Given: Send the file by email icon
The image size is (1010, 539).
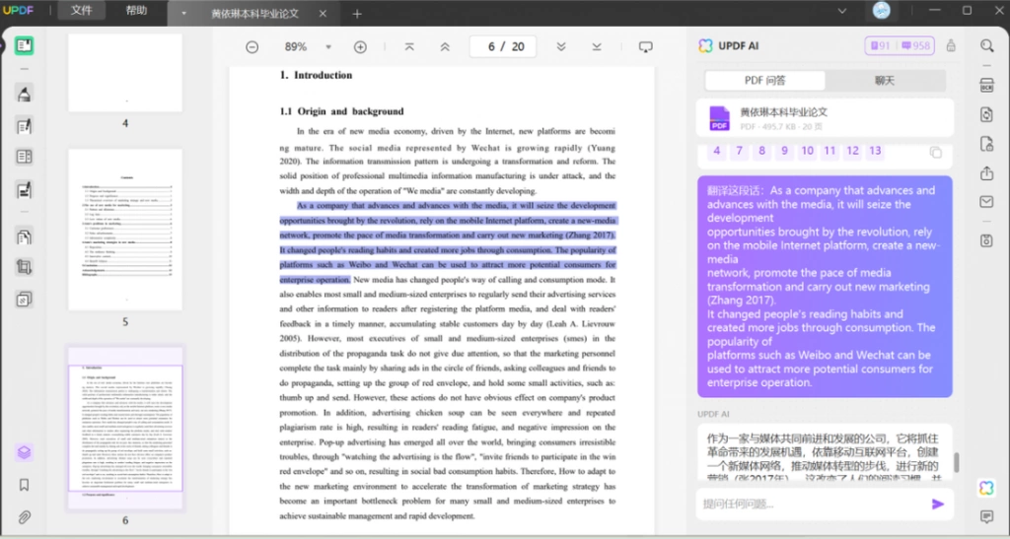Looking at the screenshot, I should pyautogui.click(x=986, y=202).
